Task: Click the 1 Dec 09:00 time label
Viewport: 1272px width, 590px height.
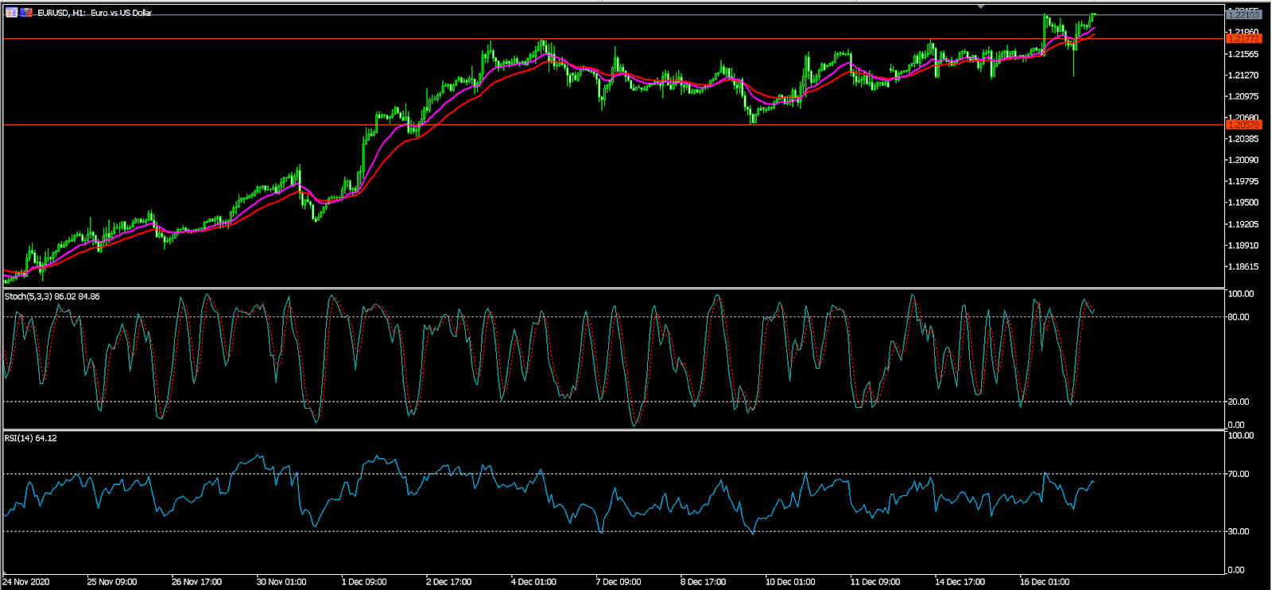Action: pyautogui.click(x=364, y=582)
